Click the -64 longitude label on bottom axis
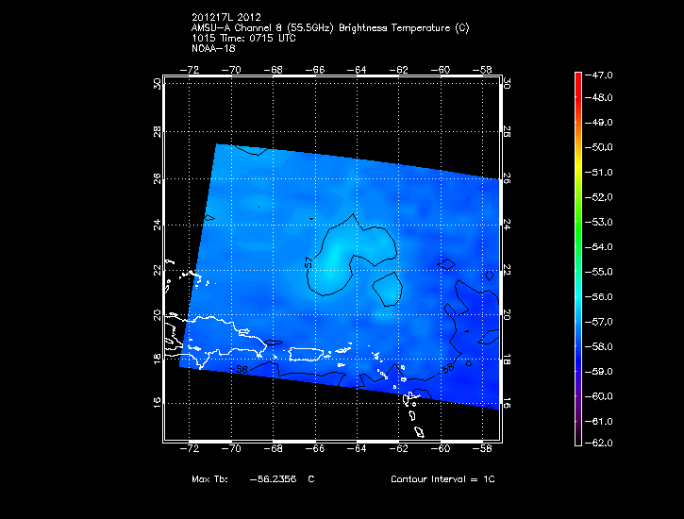 click(x=357, y=448)
